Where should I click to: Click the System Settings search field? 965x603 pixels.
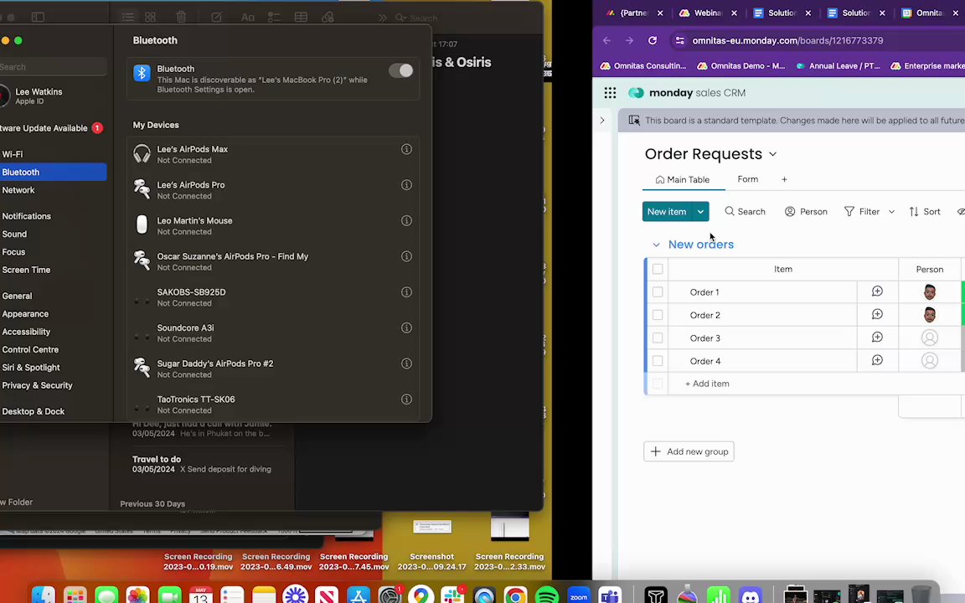(53, 67)
